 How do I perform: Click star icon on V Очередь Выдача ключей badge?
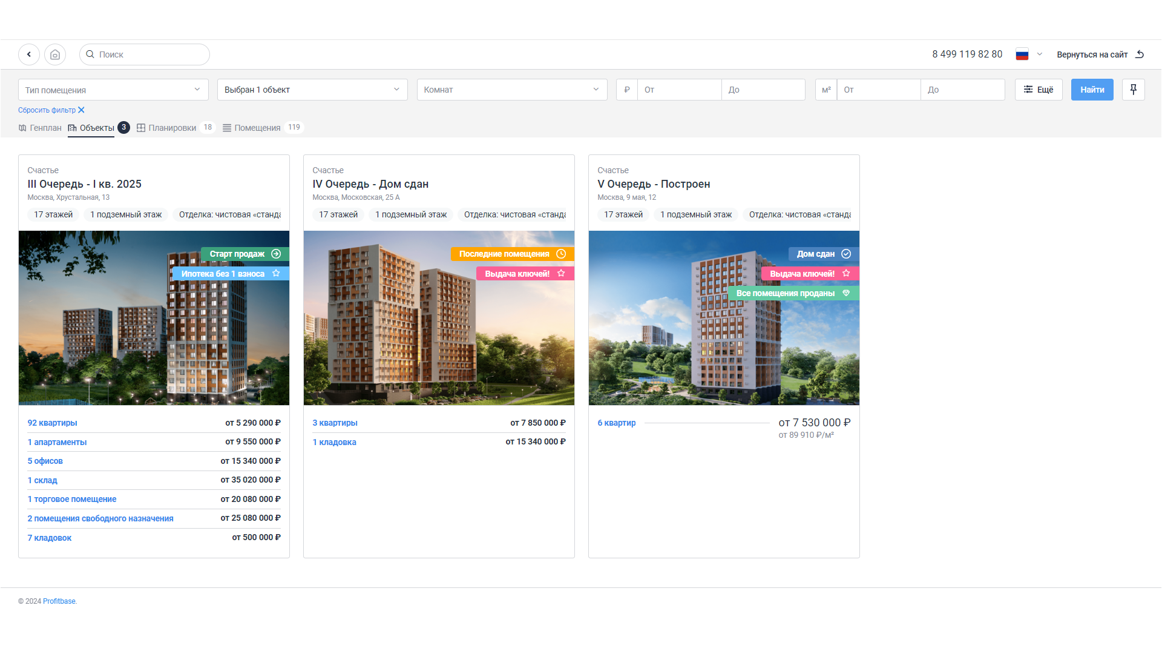pos(846,274)
